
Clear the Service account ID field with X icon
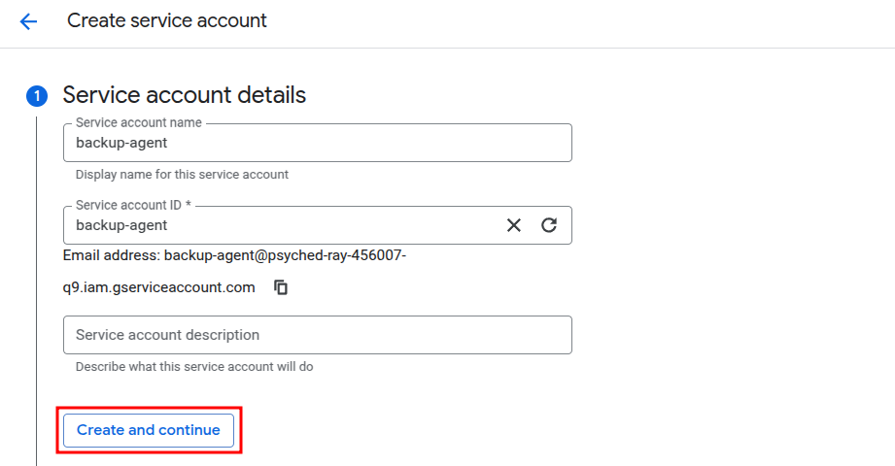pyautogui.click(x=514, y=225)
